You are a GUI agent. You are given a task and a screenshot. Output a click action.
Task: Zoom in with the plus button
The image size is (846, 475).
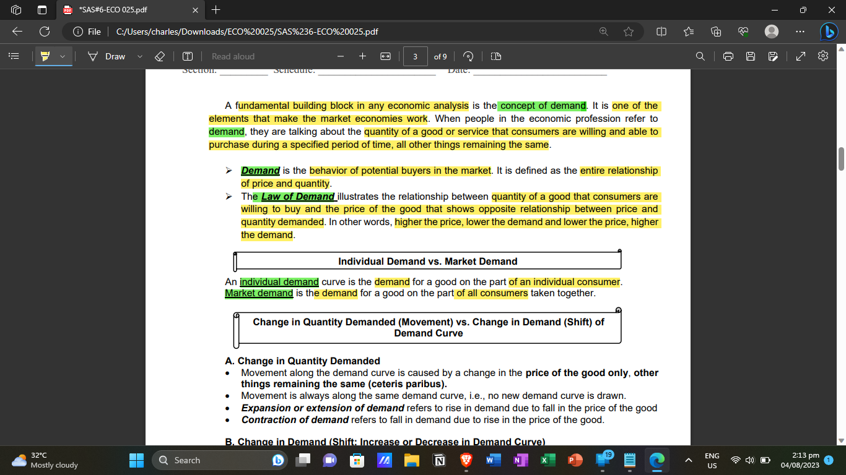click(x=363, y=56)
